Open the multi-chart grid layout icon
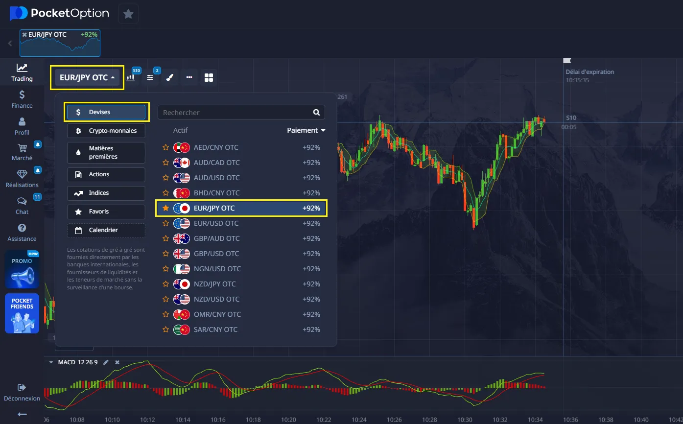The width and height of the screenshot is (683, 424). [209, 77]
